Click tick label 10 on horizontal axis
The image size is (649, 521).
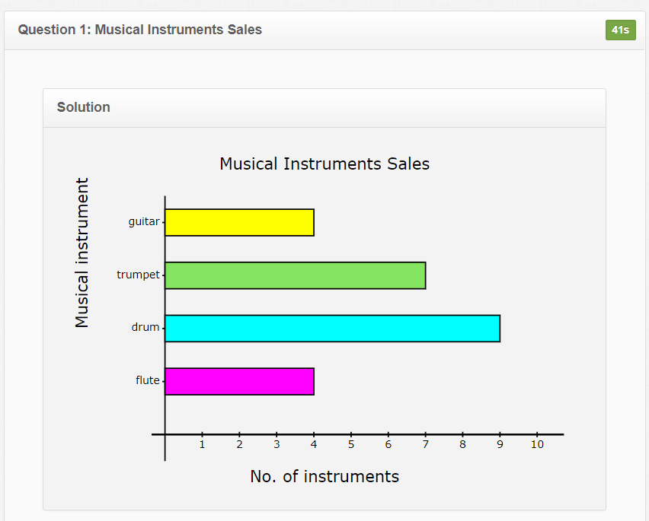(537, 445)
